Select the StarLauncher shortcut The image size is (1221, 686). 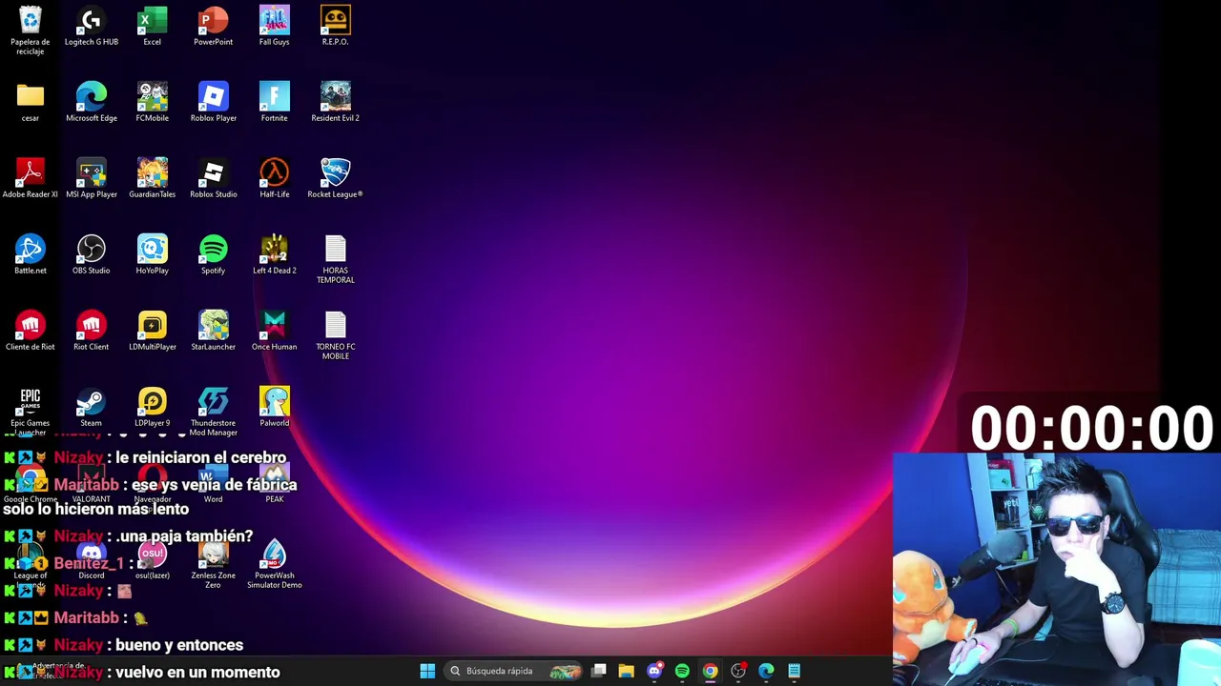pos(214,332)
